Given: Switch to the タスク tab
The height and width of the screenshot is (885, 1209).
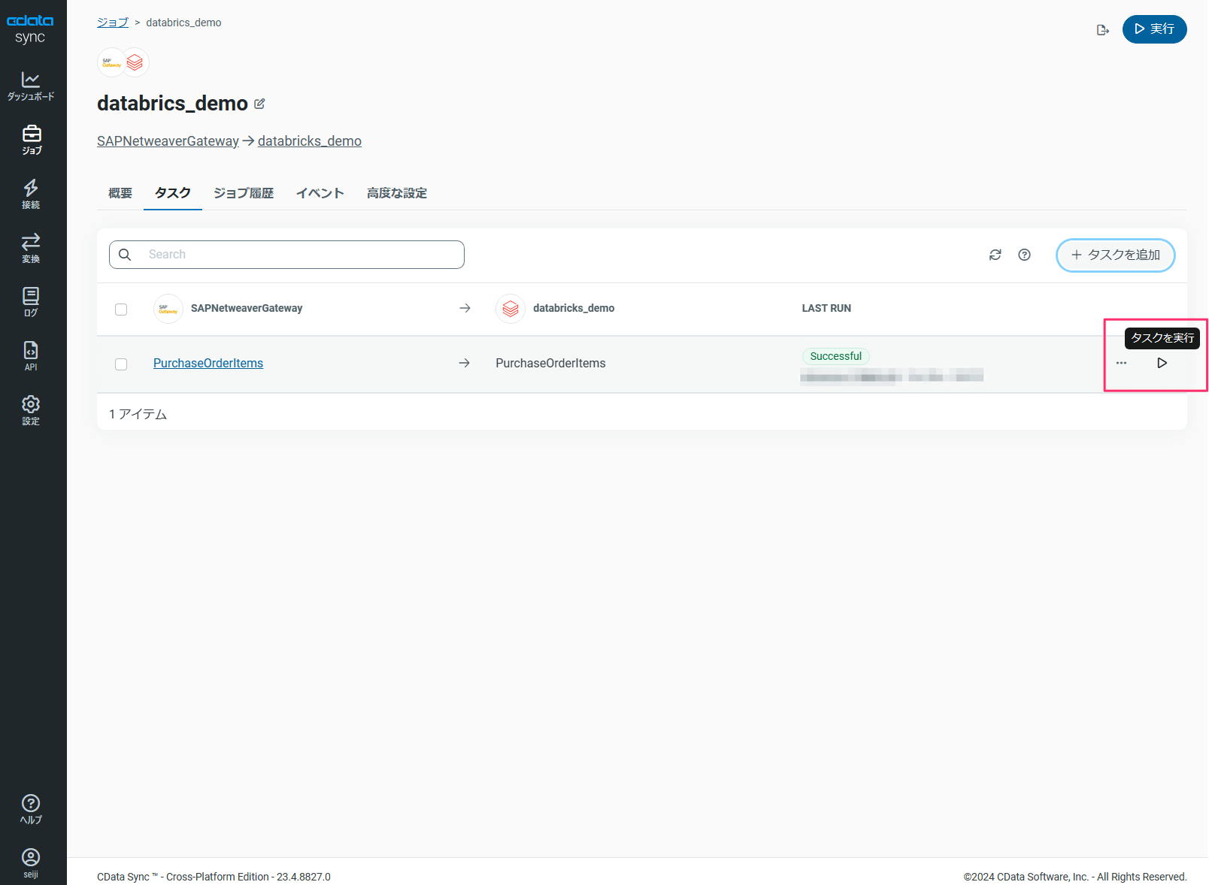Looking at the screenshot, I should tap(173, 193).
